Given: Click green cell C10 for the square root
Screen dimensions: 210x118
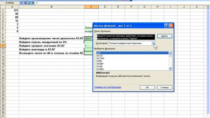Looking at the screenshot, I should 88,42.
